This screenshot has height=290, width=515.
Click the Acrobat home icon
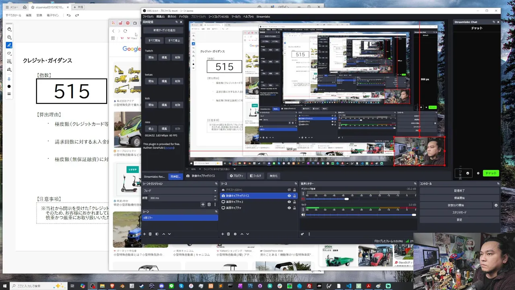(x=25, y=7)
